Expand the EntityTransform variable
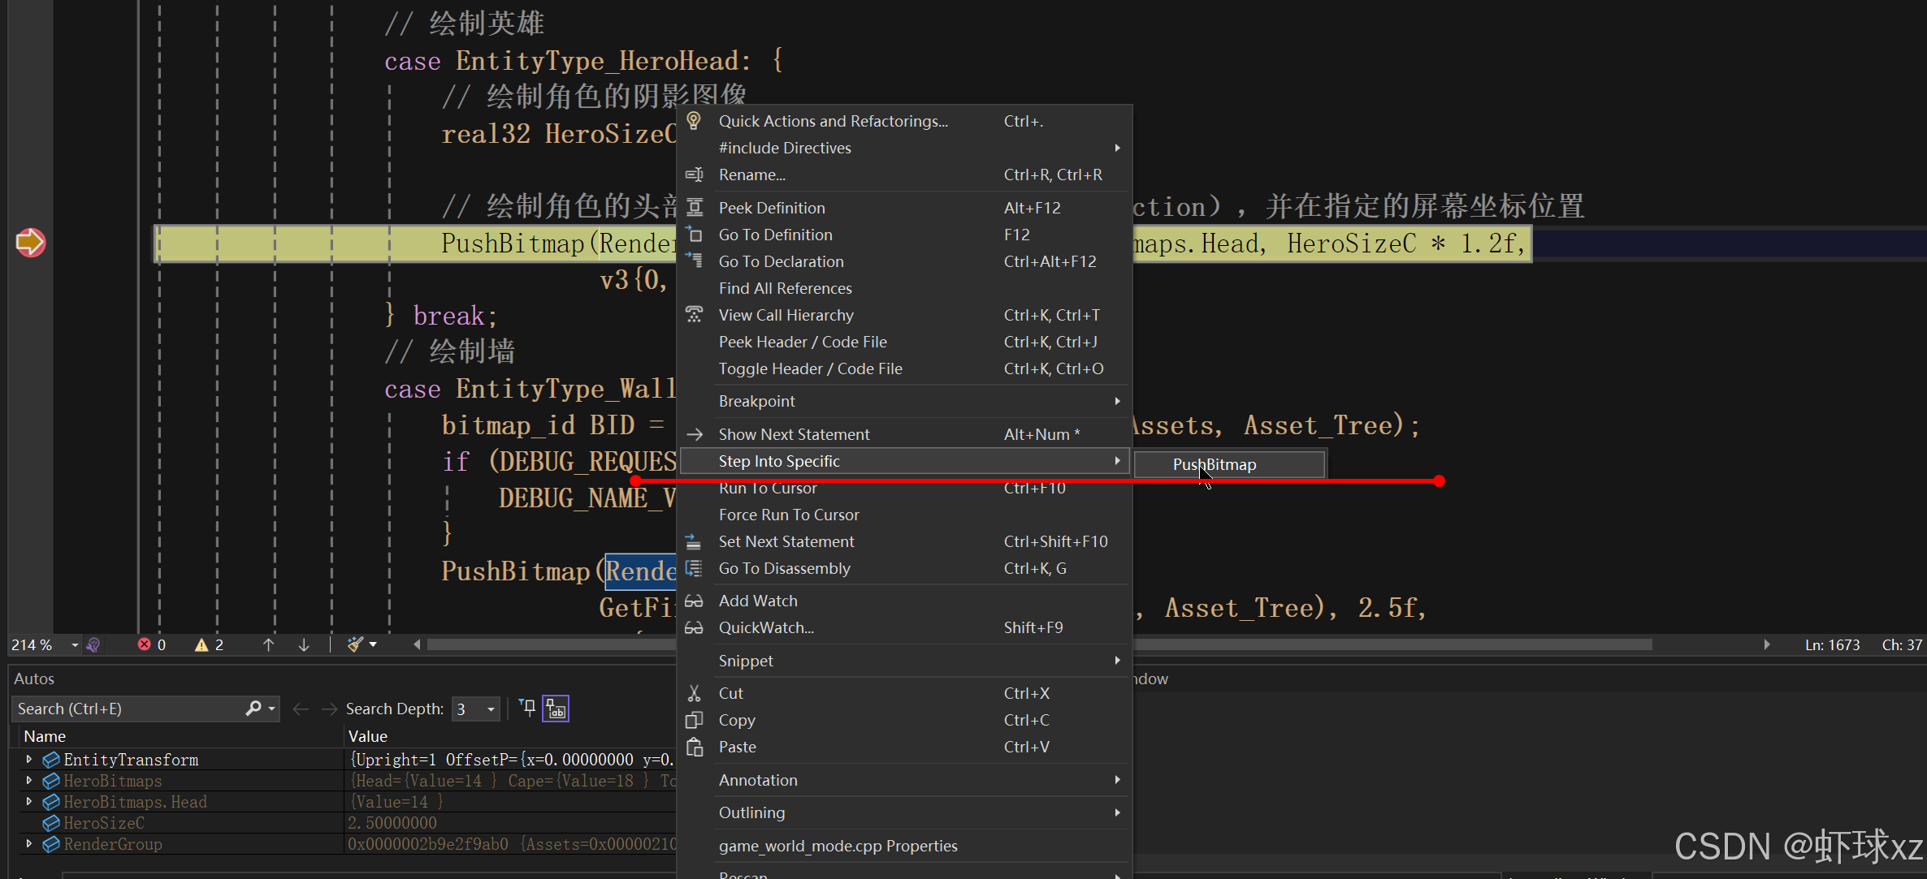The height and width of the screenshot is (879, 1927). (29, 760)
